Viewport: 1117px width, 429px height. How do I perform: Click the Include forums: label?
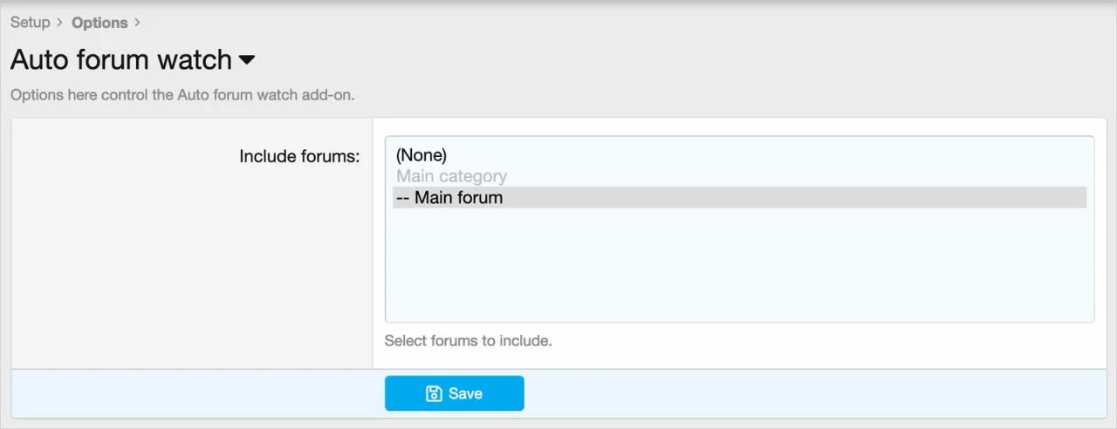tap(299, 157)
